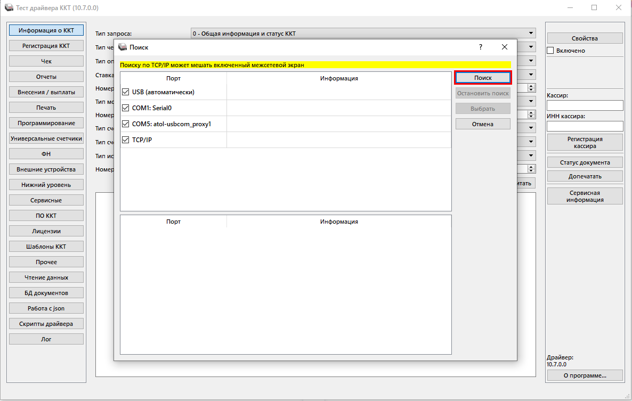Open the О программе... about button

coord(585,375)
